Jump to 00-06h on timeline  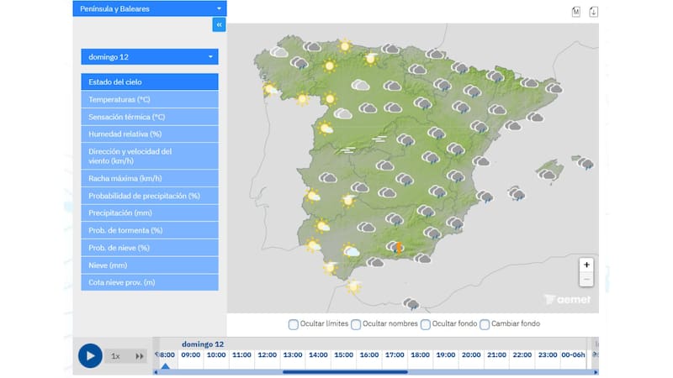click(573, 354)
